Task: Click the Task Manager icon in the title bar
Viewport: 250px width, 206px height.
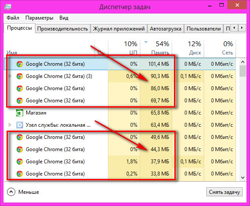Action: click(x=8, y=7)
